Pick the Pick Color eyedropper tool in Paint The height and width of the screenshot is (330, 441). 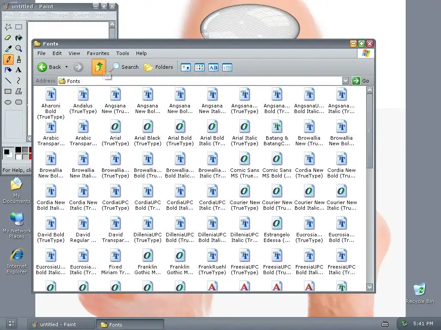click(8, 49)
